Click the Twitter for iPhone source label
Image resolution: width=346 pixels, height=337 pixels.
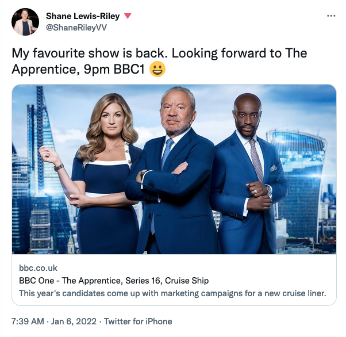point(138,321)
